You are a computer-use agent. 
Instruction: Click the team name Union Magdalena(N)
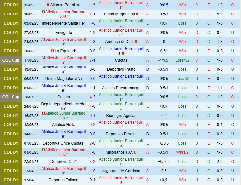(x=64, y=79)
